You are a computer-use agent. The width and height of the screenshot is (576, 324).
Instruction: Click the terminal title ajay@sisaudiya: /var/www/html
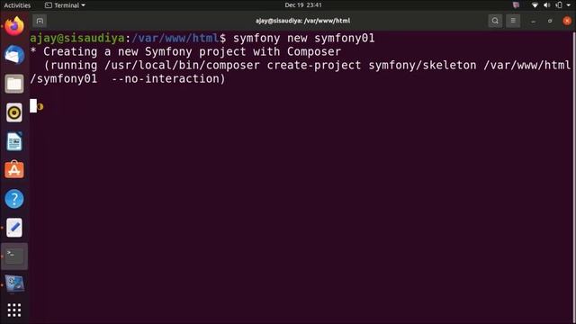(302, 21)
